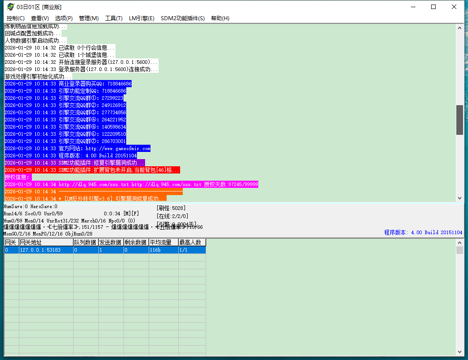Click the MonG0/2/16 MonP0/12/16 ObjRun0/28 line
Screen dimensions: 468x360
coord(48,234)
